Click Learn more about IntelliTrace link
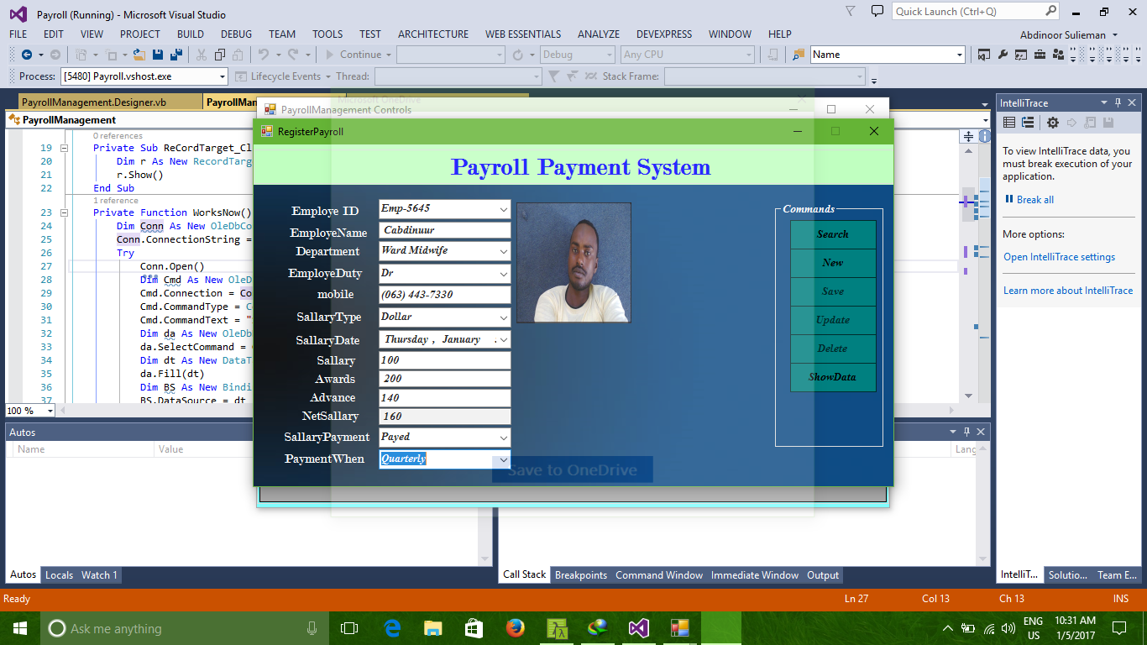The height and width of the screenshot is (645, 1147). [x=1068, y=291]
